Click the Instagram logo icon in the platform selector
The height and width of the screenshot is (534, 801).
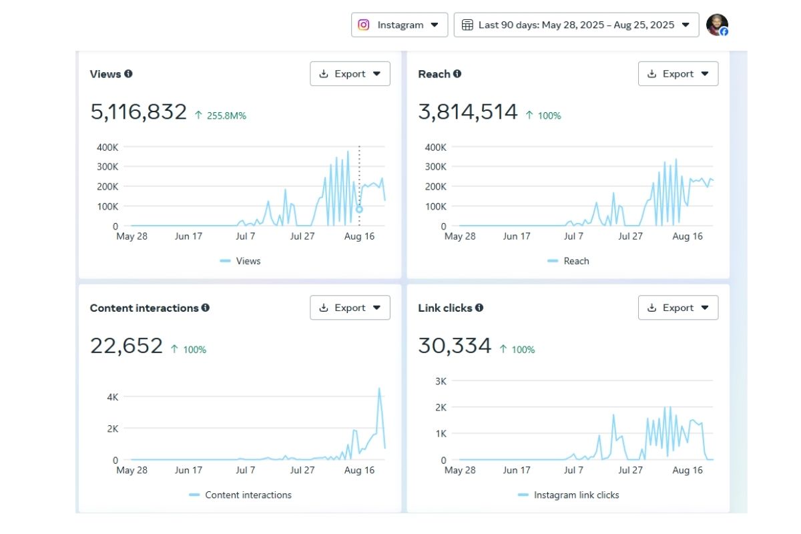pos(364,25)
